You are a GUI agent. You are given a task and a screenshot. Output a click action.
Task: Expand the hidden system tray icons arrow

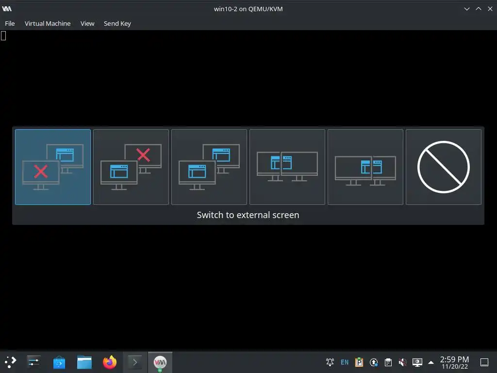(431, 362)
